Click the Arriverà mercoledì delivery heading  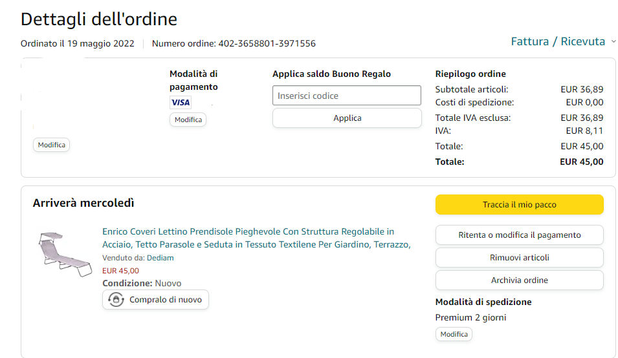point(83,204)
